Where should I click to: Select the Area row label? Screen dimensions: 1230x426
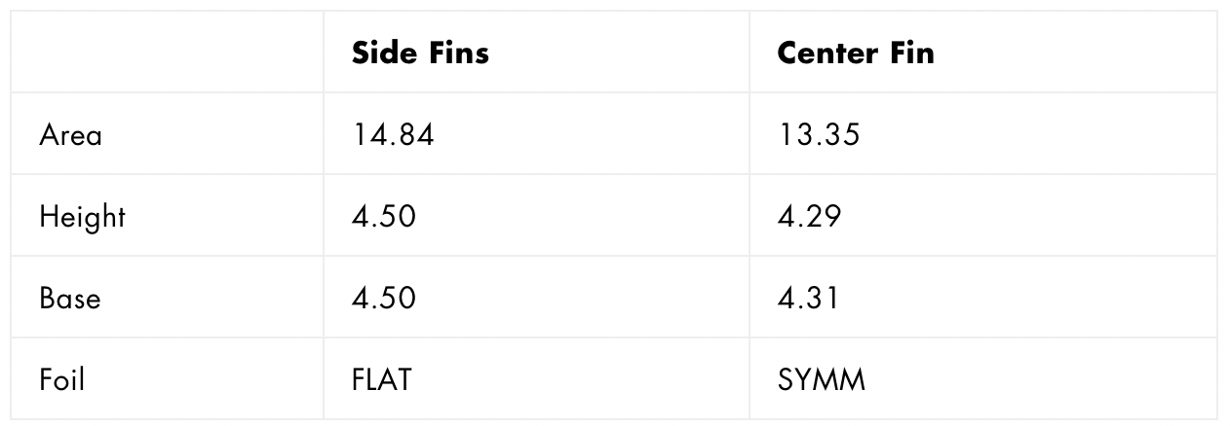(70, 134)
